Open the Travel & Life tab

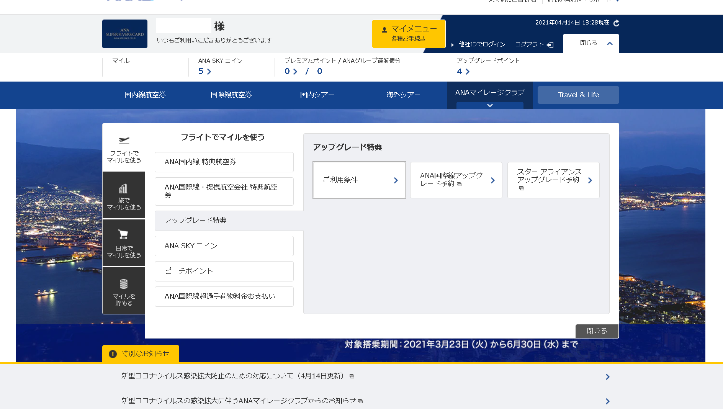tap(578, 95)
